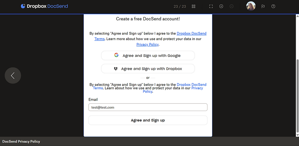Click the scrollbar up arrow
The width and height of the screenshot is (299, 146).
[x=297, y=16]
